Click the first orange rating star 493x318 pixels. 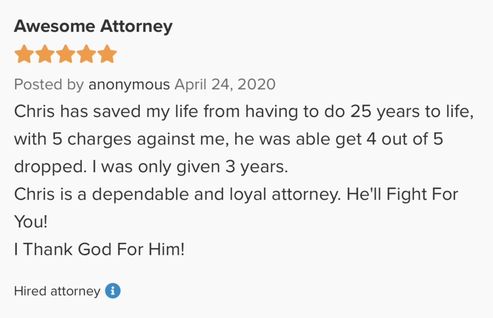[24, 54]
